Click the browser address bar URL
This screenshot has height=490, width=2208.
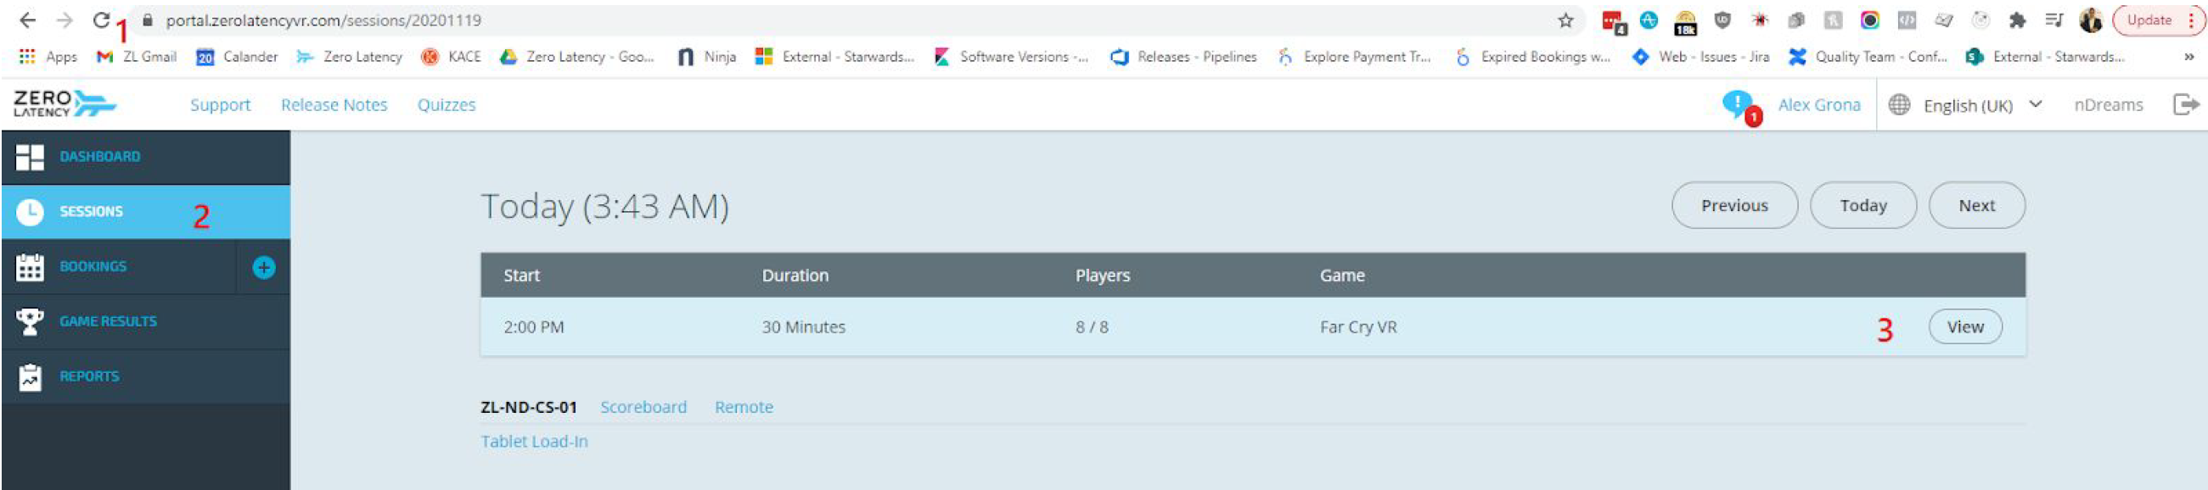[324, 19]
